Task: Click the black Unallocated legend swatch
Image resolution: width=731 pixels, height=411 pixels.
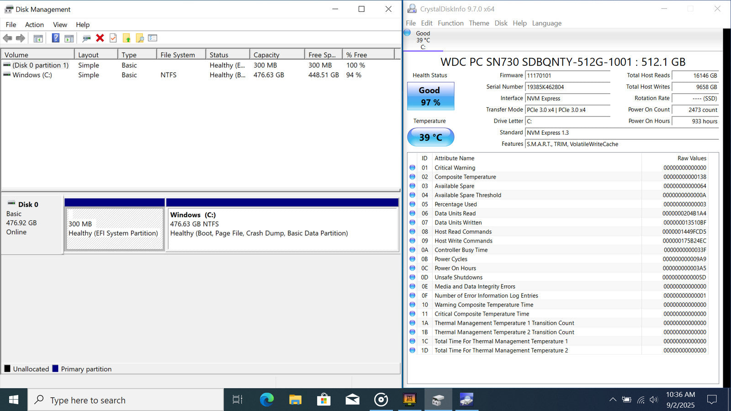Action: [x=7, y=369]
